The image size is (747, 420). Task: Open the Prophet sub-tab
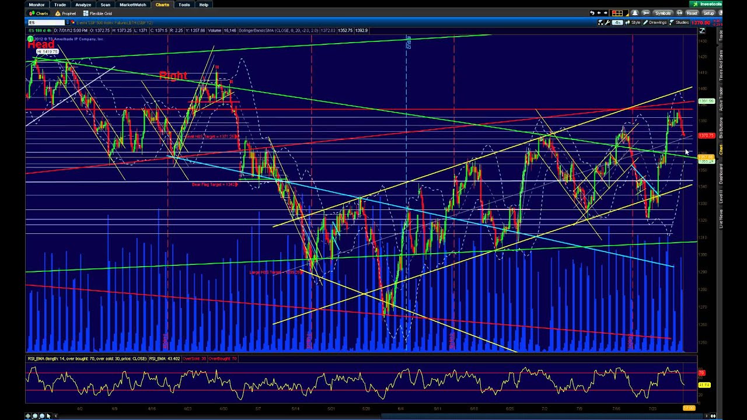66,13
